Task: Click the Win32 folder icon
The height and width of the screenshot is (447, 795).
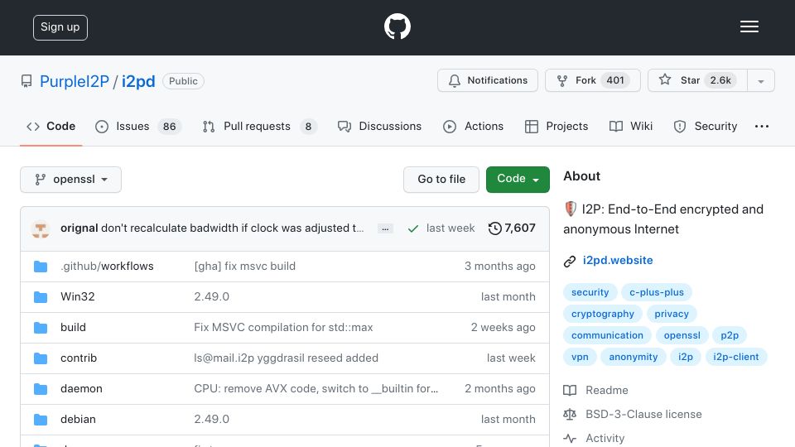Action: coord(41,297)
